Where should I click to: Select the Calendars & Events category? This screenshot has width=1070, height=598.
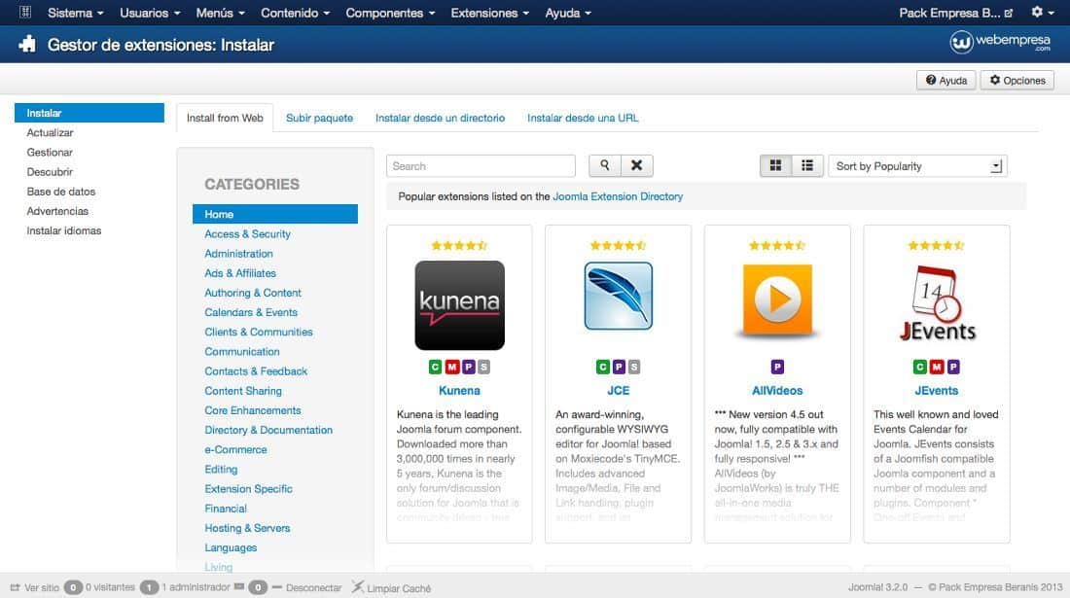[251, 313]
